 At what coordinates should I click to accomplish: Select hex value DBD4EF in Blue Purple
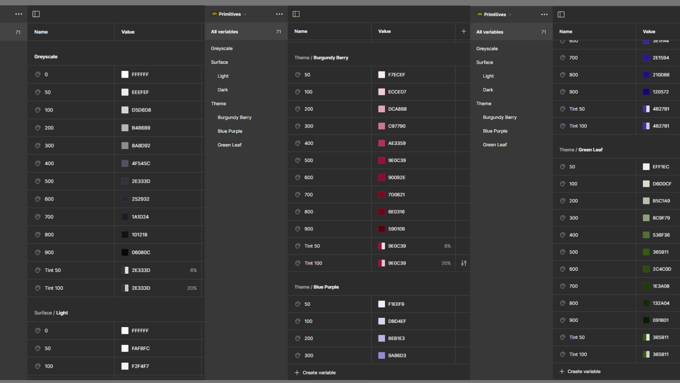click(x=397, y=321)
